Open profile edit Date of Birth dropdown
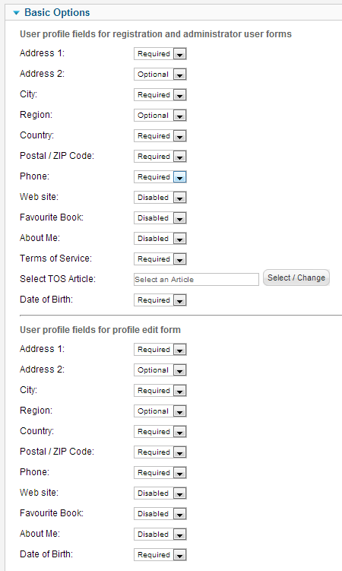 tap(160, 554)
